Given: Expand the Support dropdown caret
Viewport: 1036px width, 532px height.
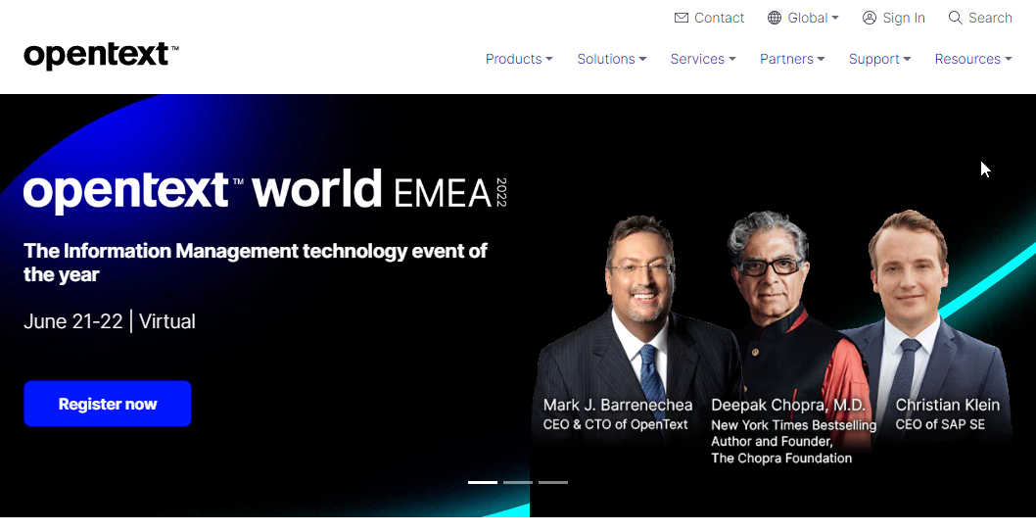Looking at the screenshot, I should click(907, 60).
